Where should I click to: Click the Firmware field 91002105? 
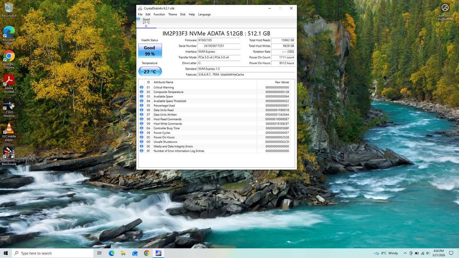click(x=218, y=40)
